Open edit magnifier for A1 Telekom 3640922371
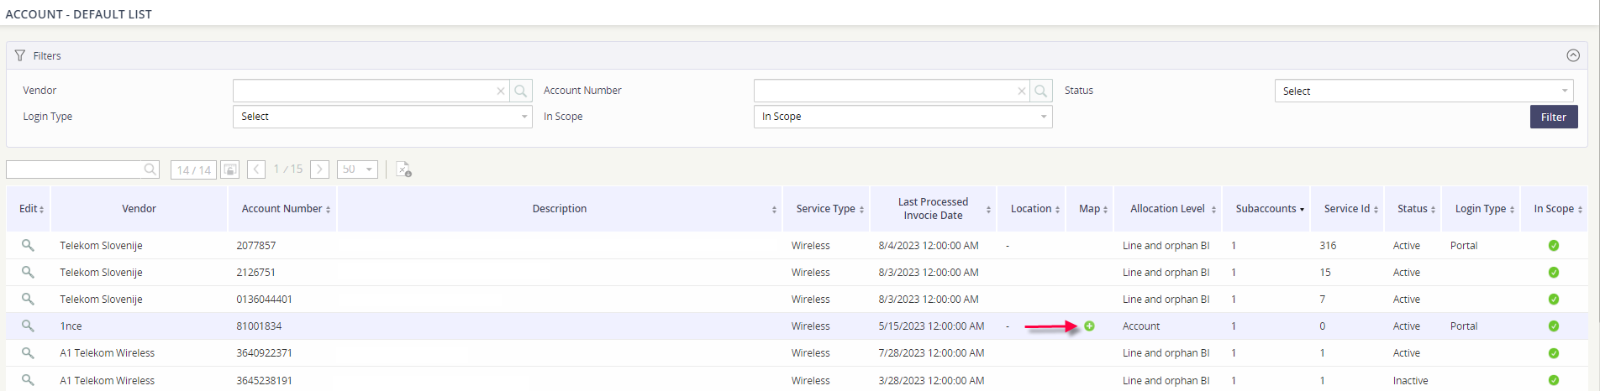Viewport: 1600px width, 391px height. click(28, 352)
